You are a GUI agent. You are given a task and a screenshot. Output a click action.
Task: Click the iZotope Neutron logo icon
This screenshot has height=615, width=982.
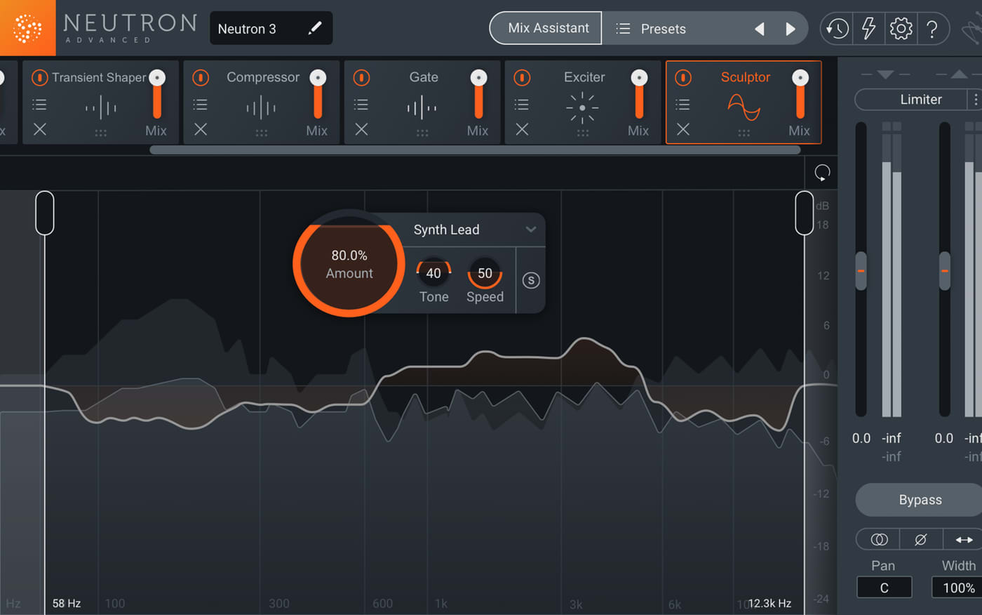[27, 28]
